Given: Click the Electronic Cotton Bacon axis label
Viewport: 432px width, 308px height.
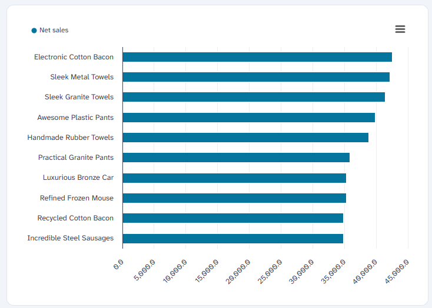Looking at the screenshot, I should [74, 57].
